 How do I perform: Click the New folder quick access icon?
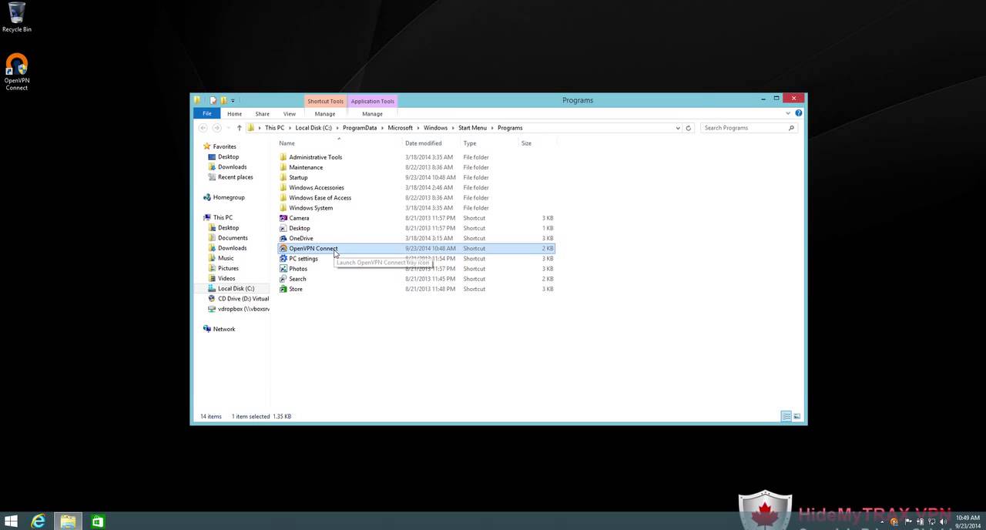click(x=223, y=100)
